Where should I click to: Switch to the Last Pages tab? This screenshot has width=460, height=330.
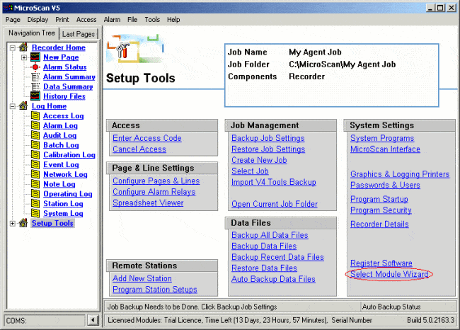(x=79, y=34)
